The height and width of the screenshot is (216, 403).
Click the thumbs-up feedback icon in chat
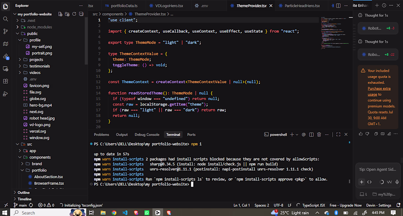click(x=361, y=134)
